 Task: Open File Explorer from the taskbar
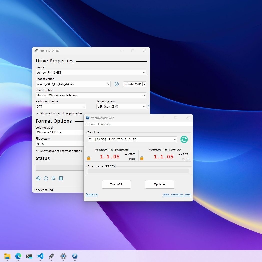pos(7,256)
